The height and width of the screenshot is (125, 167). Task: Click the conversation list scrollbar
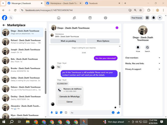(x=45, y=62)
